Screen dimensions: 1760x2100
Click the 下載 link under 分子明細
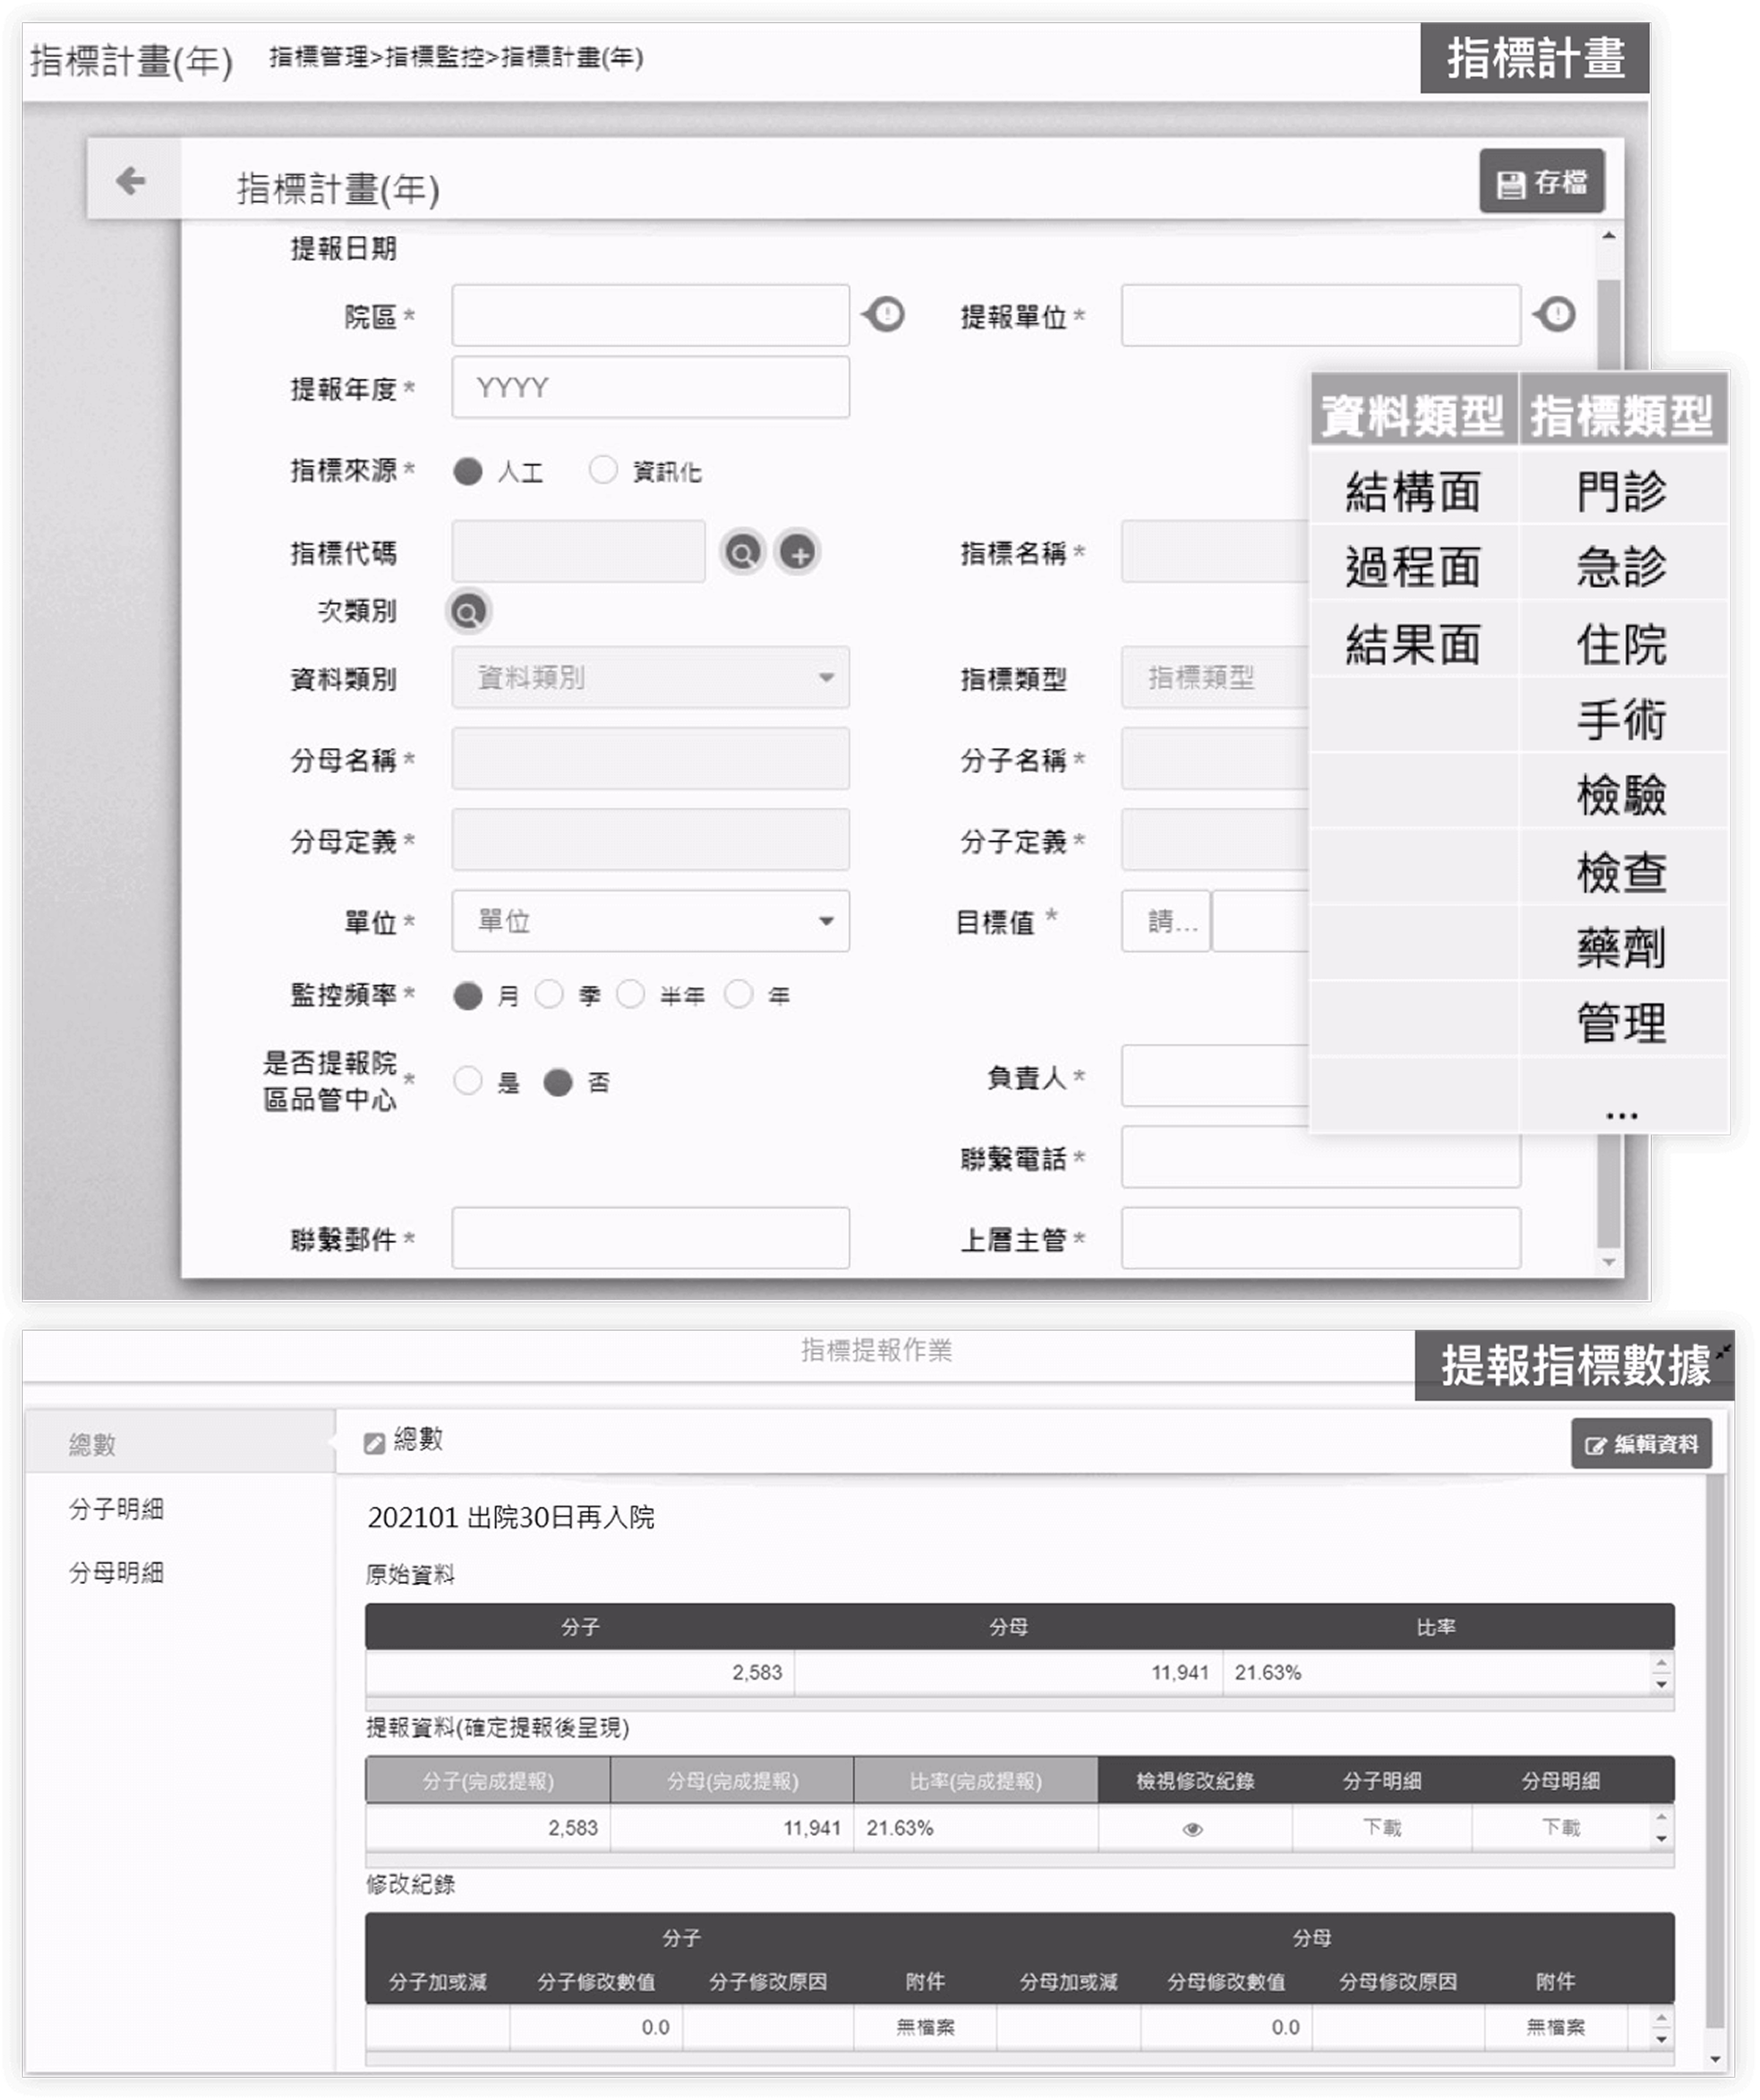tap(1382, 1828)
